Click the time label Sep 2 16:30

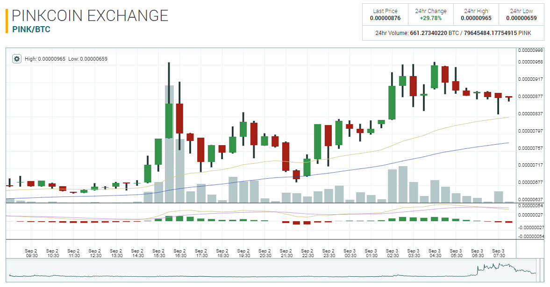180,253
